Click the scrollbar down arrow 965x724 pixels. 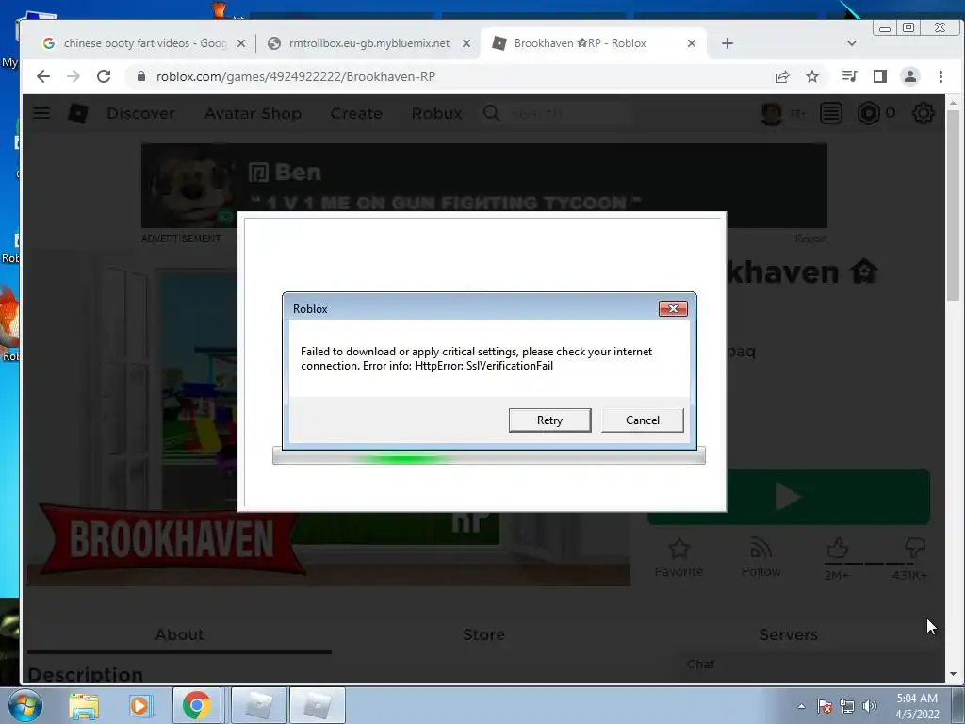(x=953, y=673)
